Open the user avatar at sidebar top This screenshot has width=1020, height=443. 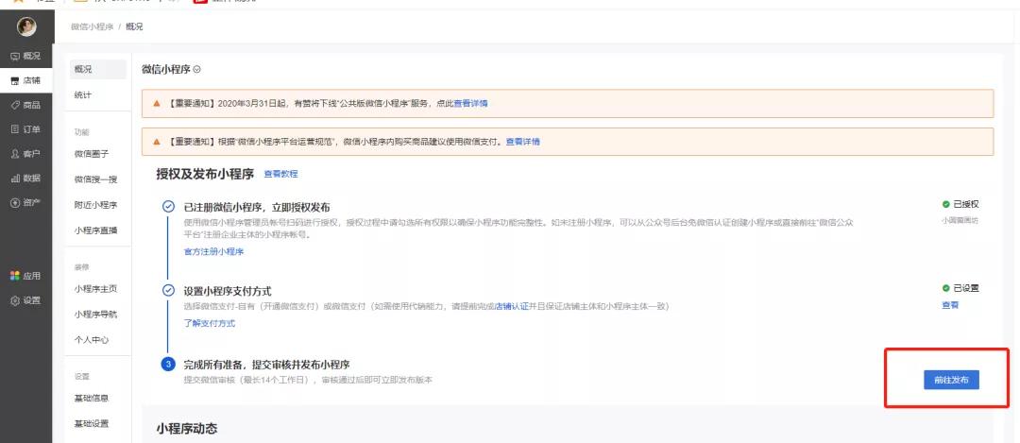pos(26,26)
